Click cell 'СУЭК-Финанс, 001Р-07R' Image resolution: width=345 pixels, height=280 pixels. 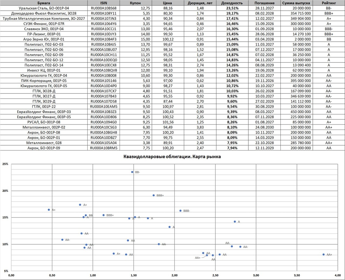click(44, 24)
